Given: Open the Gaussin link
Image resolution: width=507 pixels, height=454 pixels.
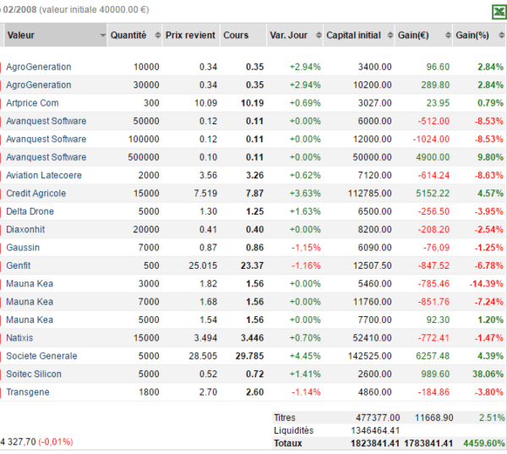Looking at the screenshot, I should click(x=23, y=248).
